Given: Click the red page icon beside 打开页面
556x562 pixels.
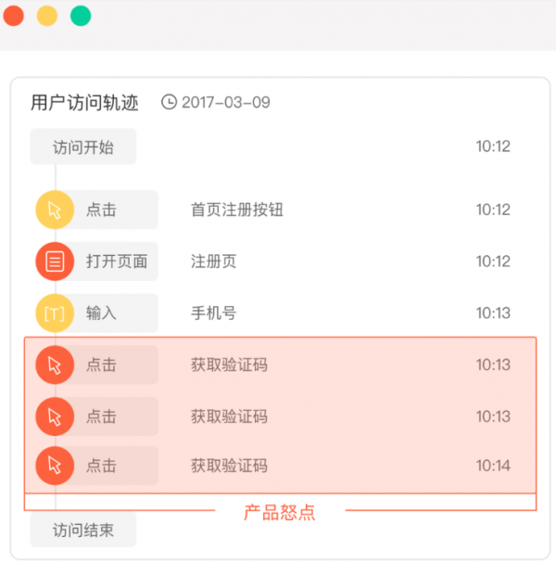Looking at the screenshot, I should click(x=55, y=262).
